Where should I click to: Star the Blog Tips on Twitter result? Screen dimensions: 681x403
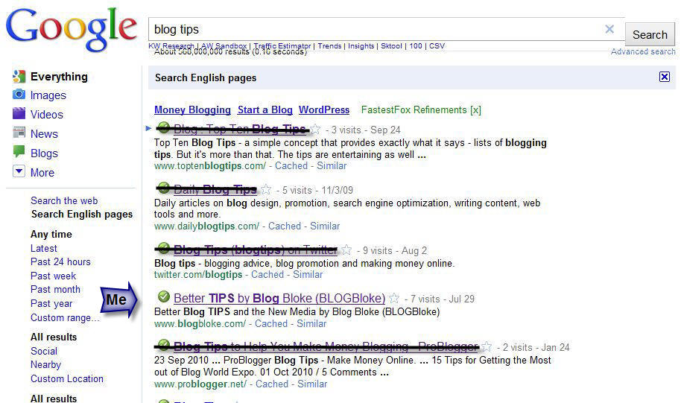point(346,250)
